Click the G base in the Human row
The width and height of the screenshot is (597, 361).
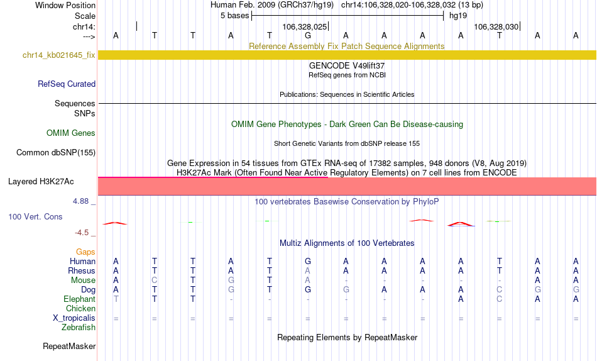[x=308, y=261]
